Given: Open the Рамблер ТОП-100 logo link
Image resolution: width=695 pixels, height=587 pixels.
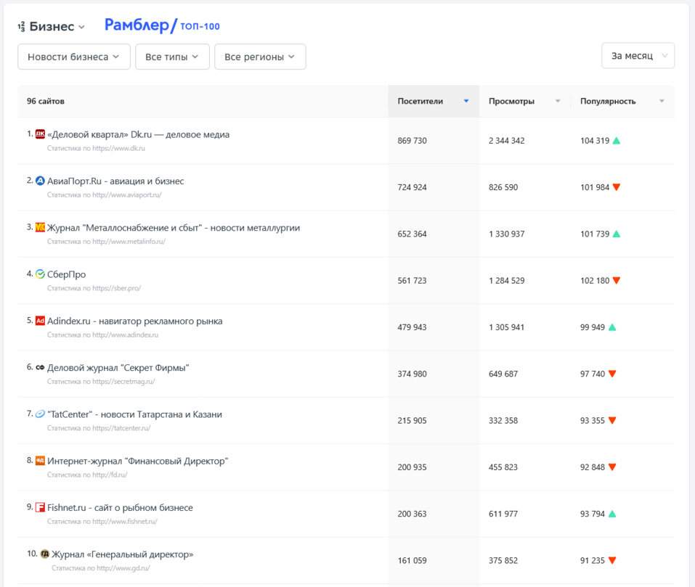Looking at the screenshot, I should point(162,25).
